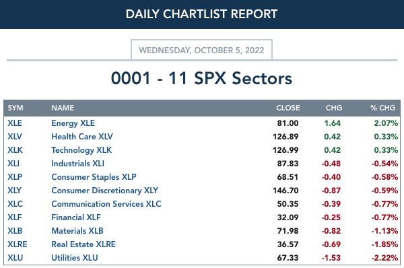
Task: Sort by the CLOSE column header
Action: pyautogui.click(x=288, y=108)
